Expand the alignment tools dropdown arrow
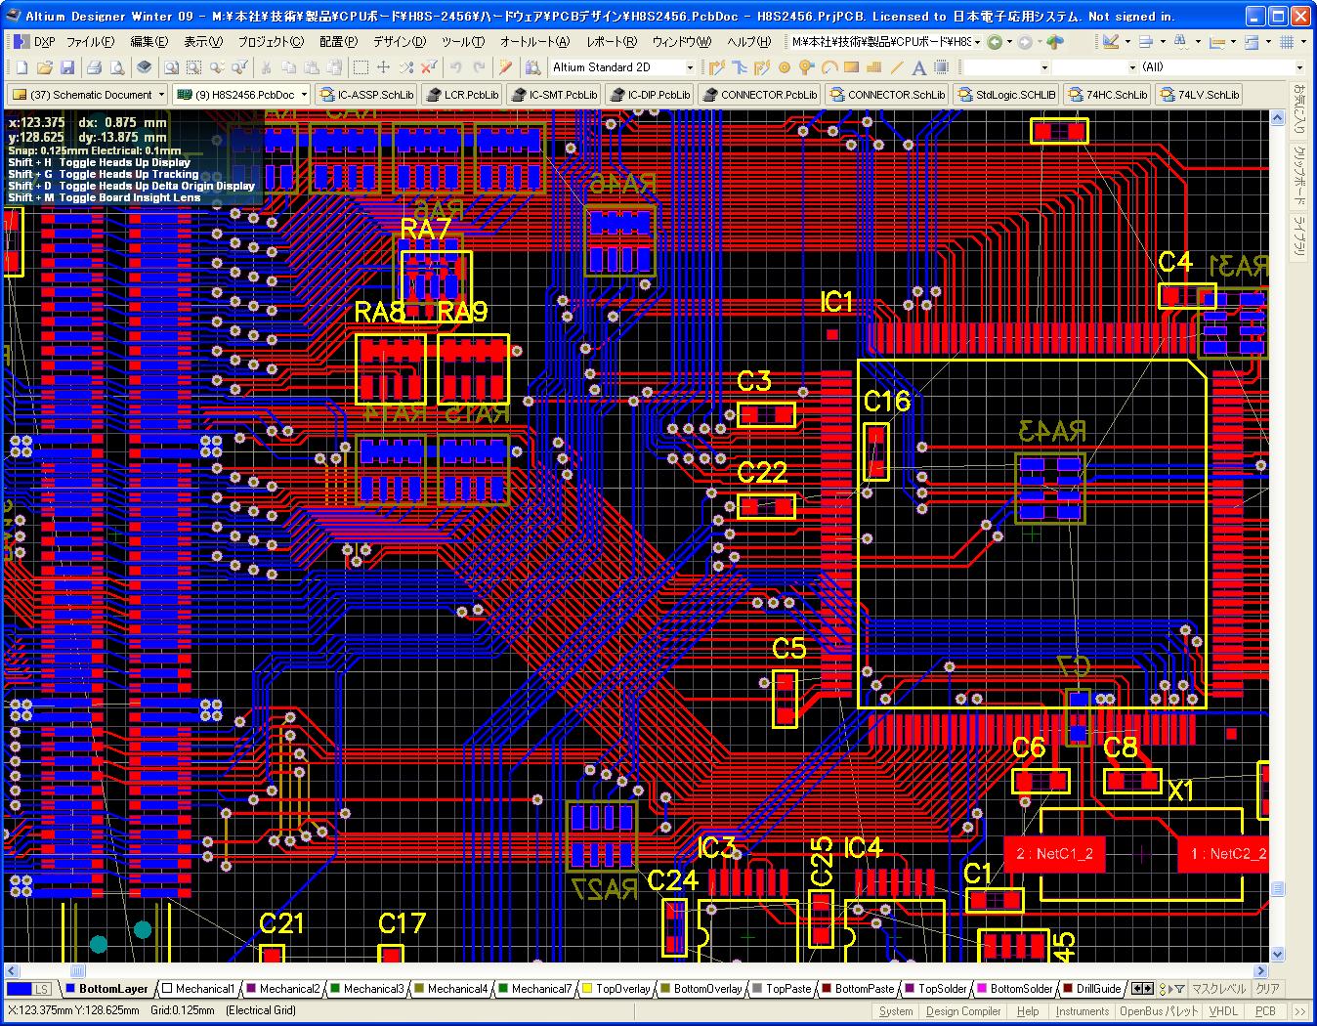This screenshot has width=1317, height=1026. click(1163, 42)
